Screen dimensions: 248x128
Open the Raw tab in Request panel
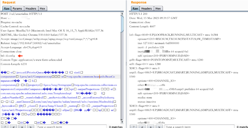pos(7,9)
